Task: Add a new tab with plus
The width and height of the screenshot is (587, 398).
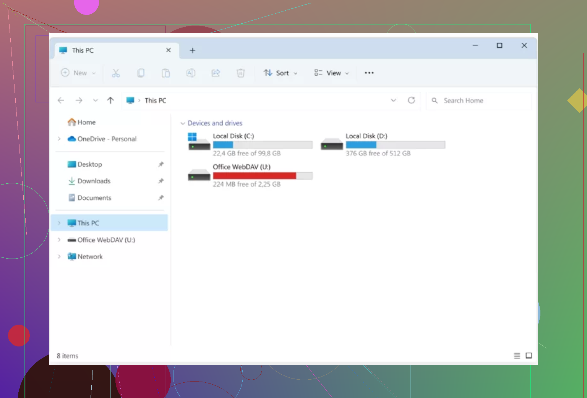Action: point(193,50)
